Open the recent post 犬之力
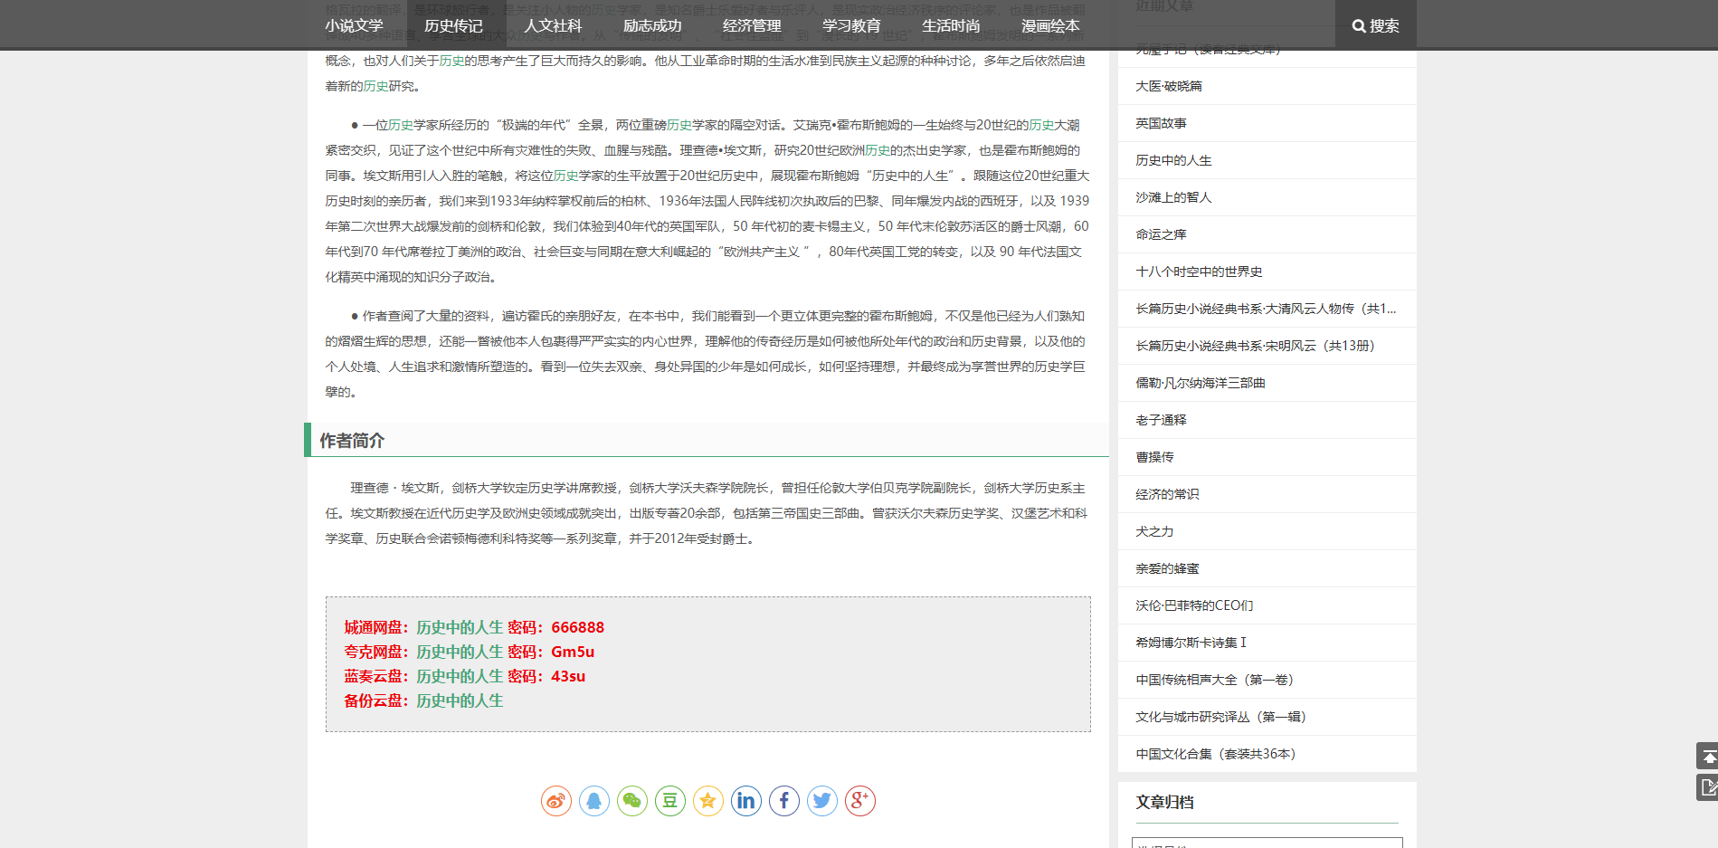The width and height of the screenshot is (1718, 848). point(1154,531)
